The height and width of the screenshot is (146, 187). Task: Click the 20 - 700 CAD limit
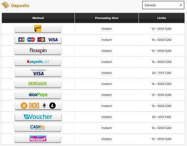tap(162, 73)
